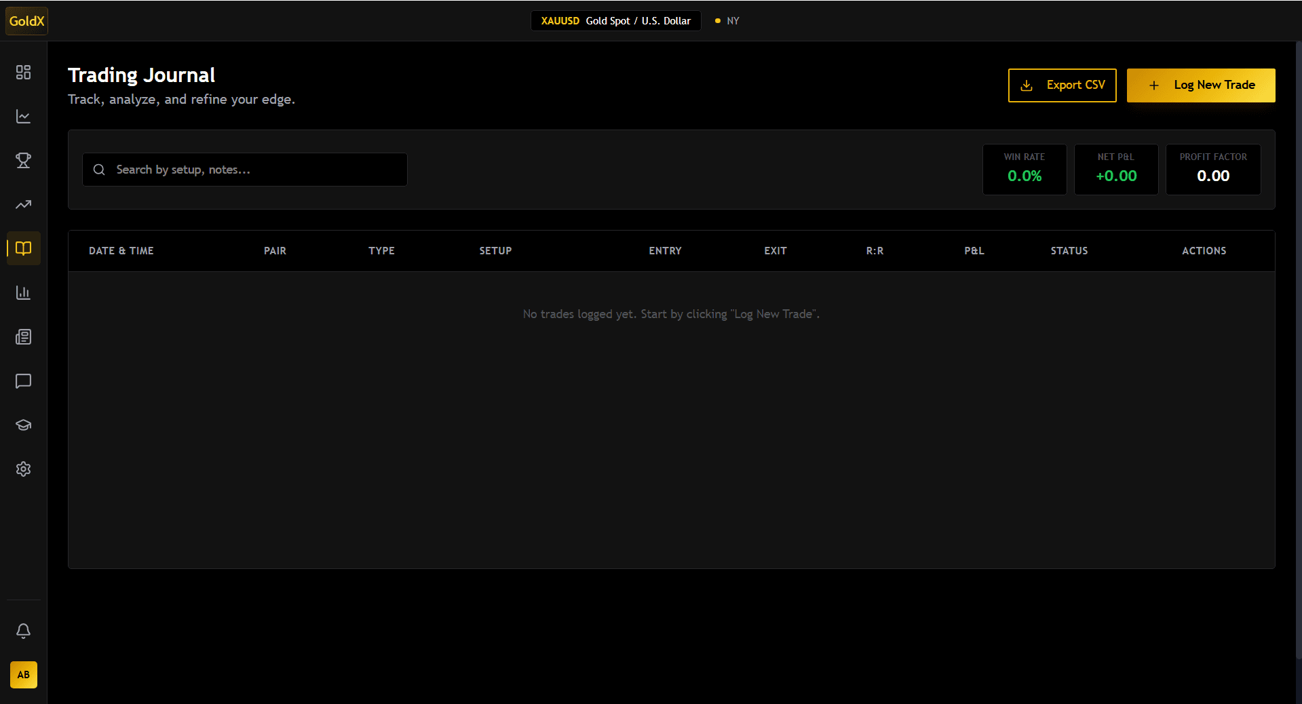The width and height of the screenshot is (1302, 704).
Task: Open the Statistics bar-chart icon
Action: click(23, 292)
